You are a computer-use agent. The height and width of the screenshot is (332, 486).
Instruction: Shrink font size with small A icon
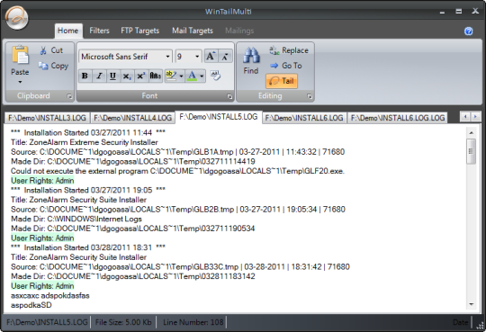coord(225,57)
